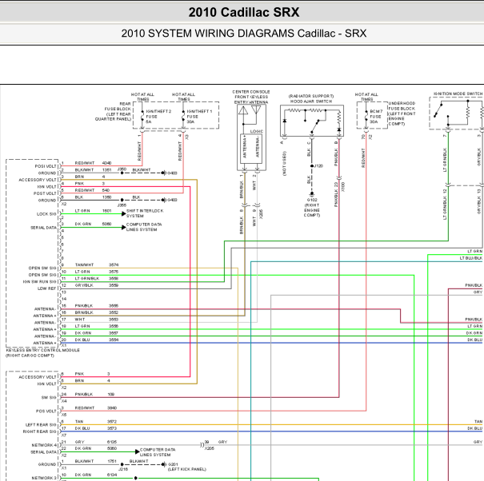The width and height of the screenshot is (484, 481).
Task: Click the "IGNITION MODE SWITCH" label
Action: [458, 93]
